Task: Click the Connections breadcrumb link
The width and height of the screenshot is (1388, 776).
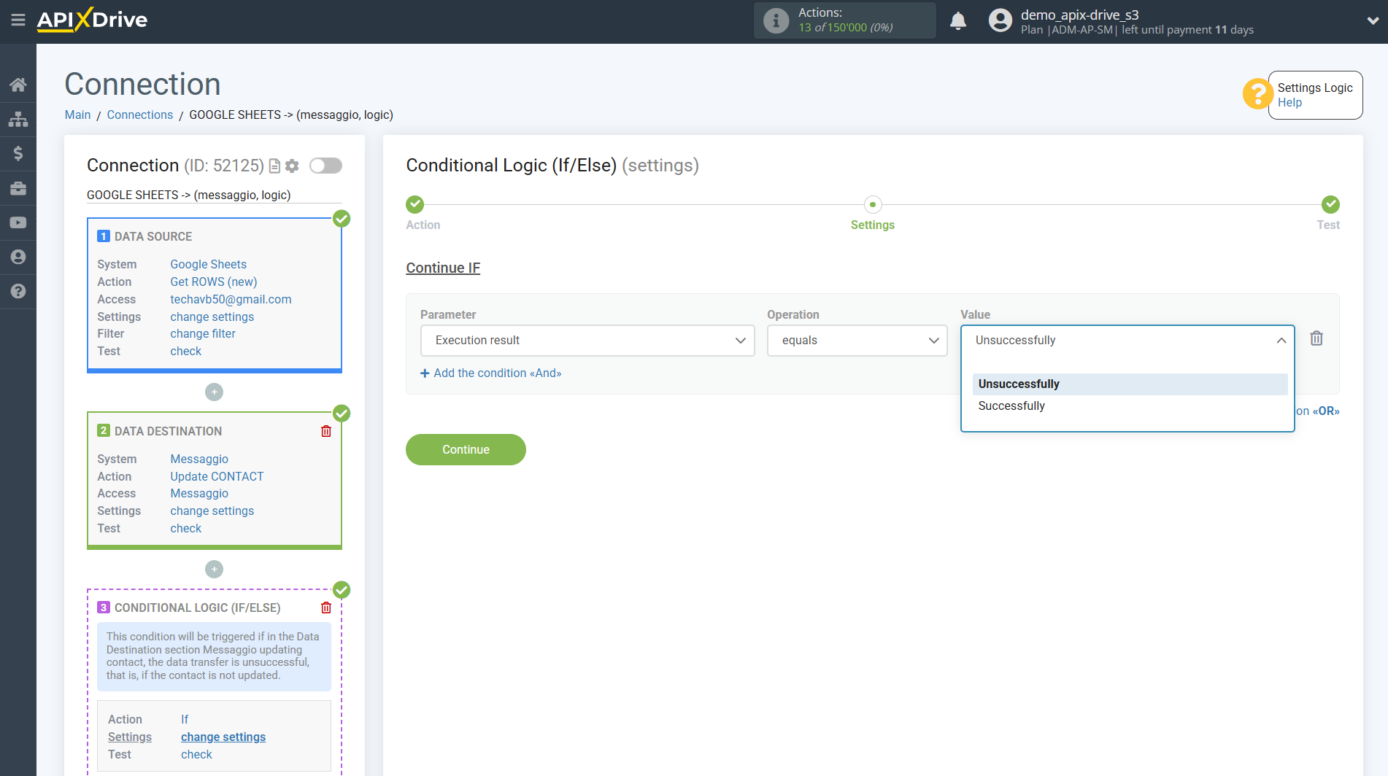Action: click(140, 115)
